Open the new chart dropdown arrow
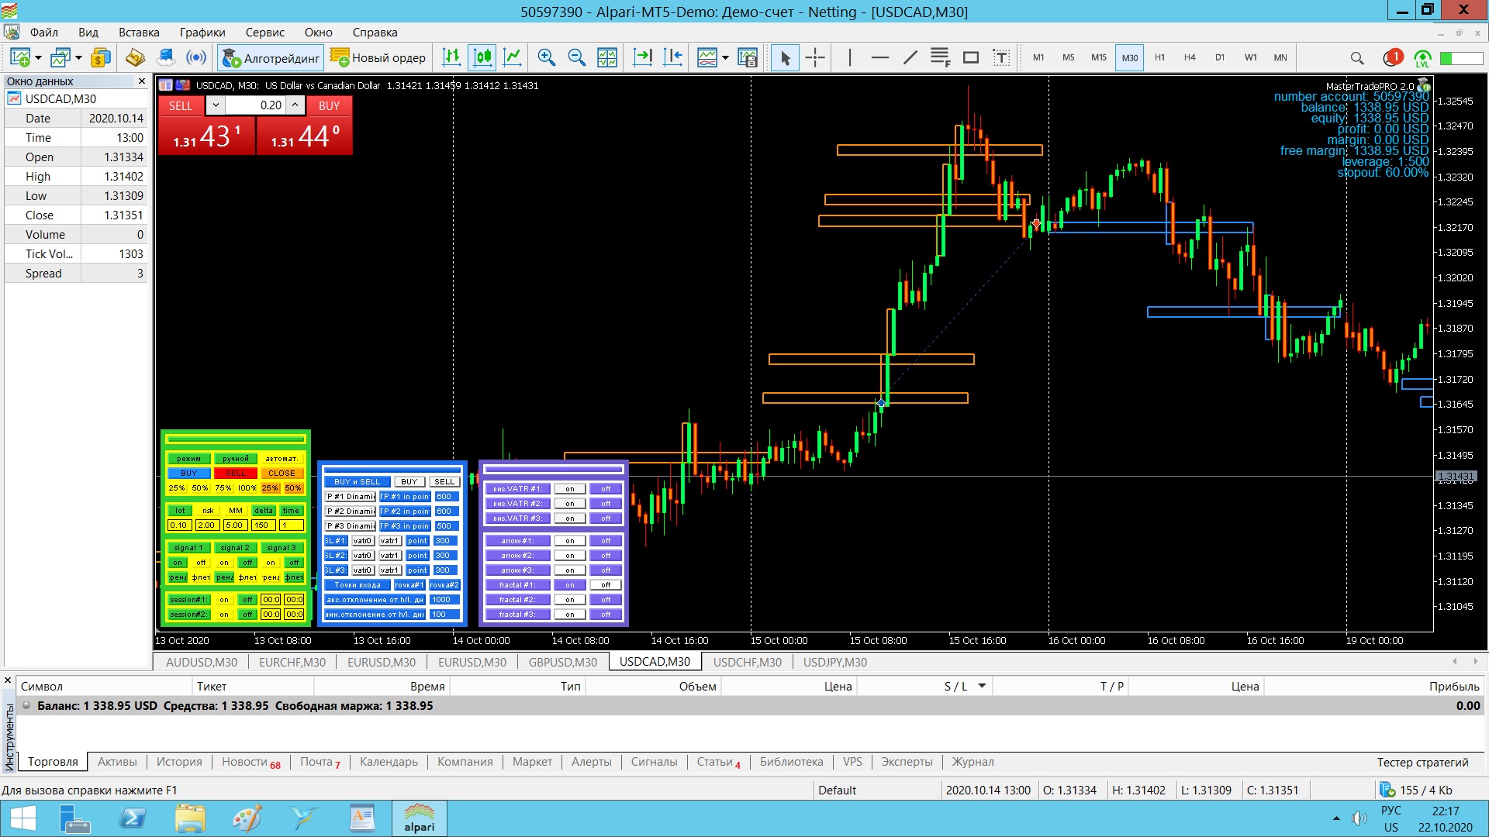Image resolution: width=1489 pixels, height=837 pixels. [38, 58]
